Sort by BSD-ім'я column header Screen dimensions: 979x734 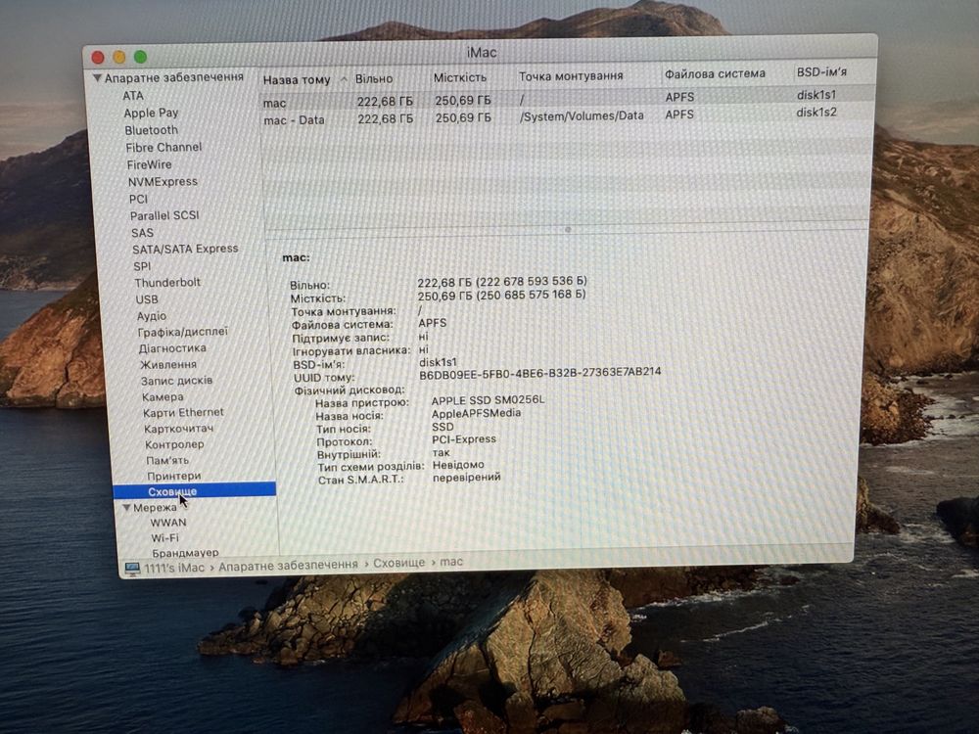click(821, 71)
